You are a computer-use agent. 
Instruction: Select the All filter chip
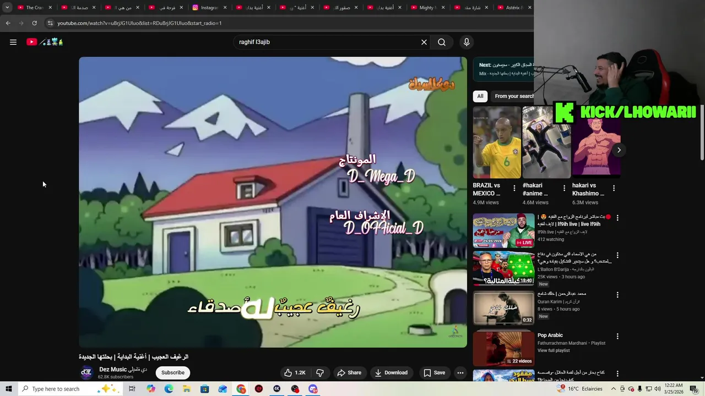tap(480, 96)
